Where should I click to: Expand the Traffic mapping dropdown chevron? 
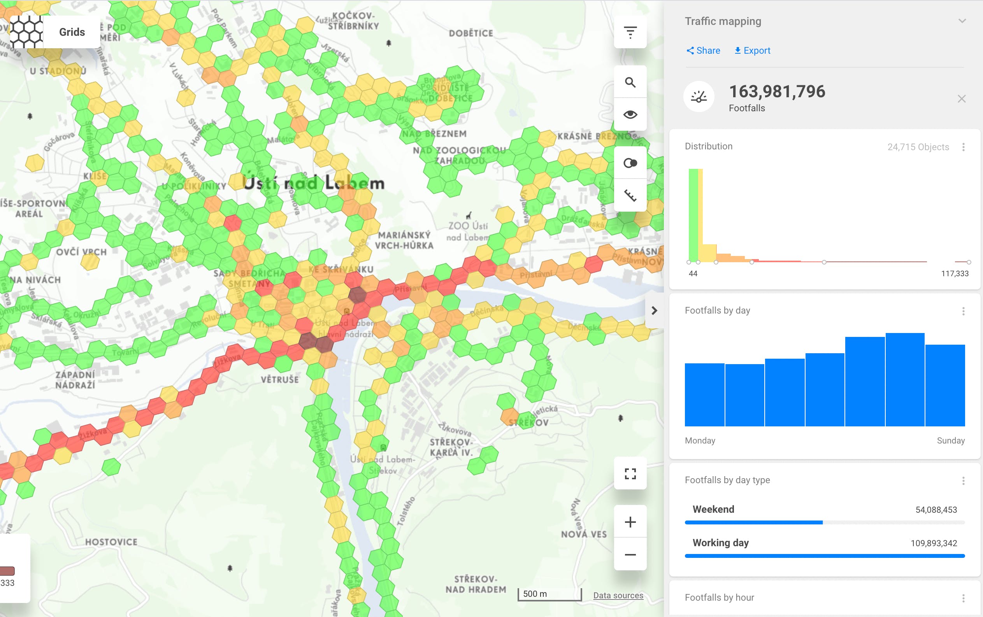[962, 21]
